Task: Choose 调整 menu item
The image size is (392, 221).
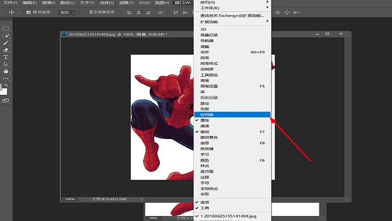Action: click(232, 46)
